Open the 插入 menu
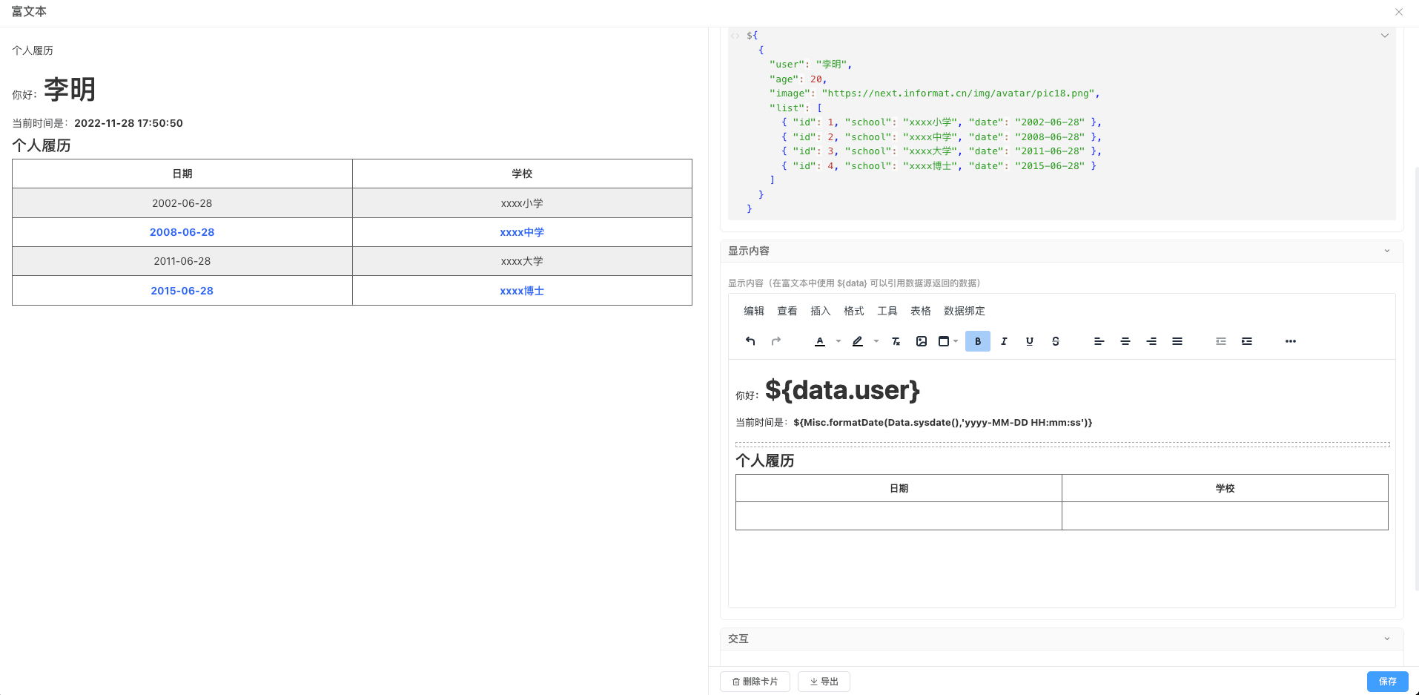Image resolution: width=1419 pixels, height=695 pixels. click(x=820, y=311)
